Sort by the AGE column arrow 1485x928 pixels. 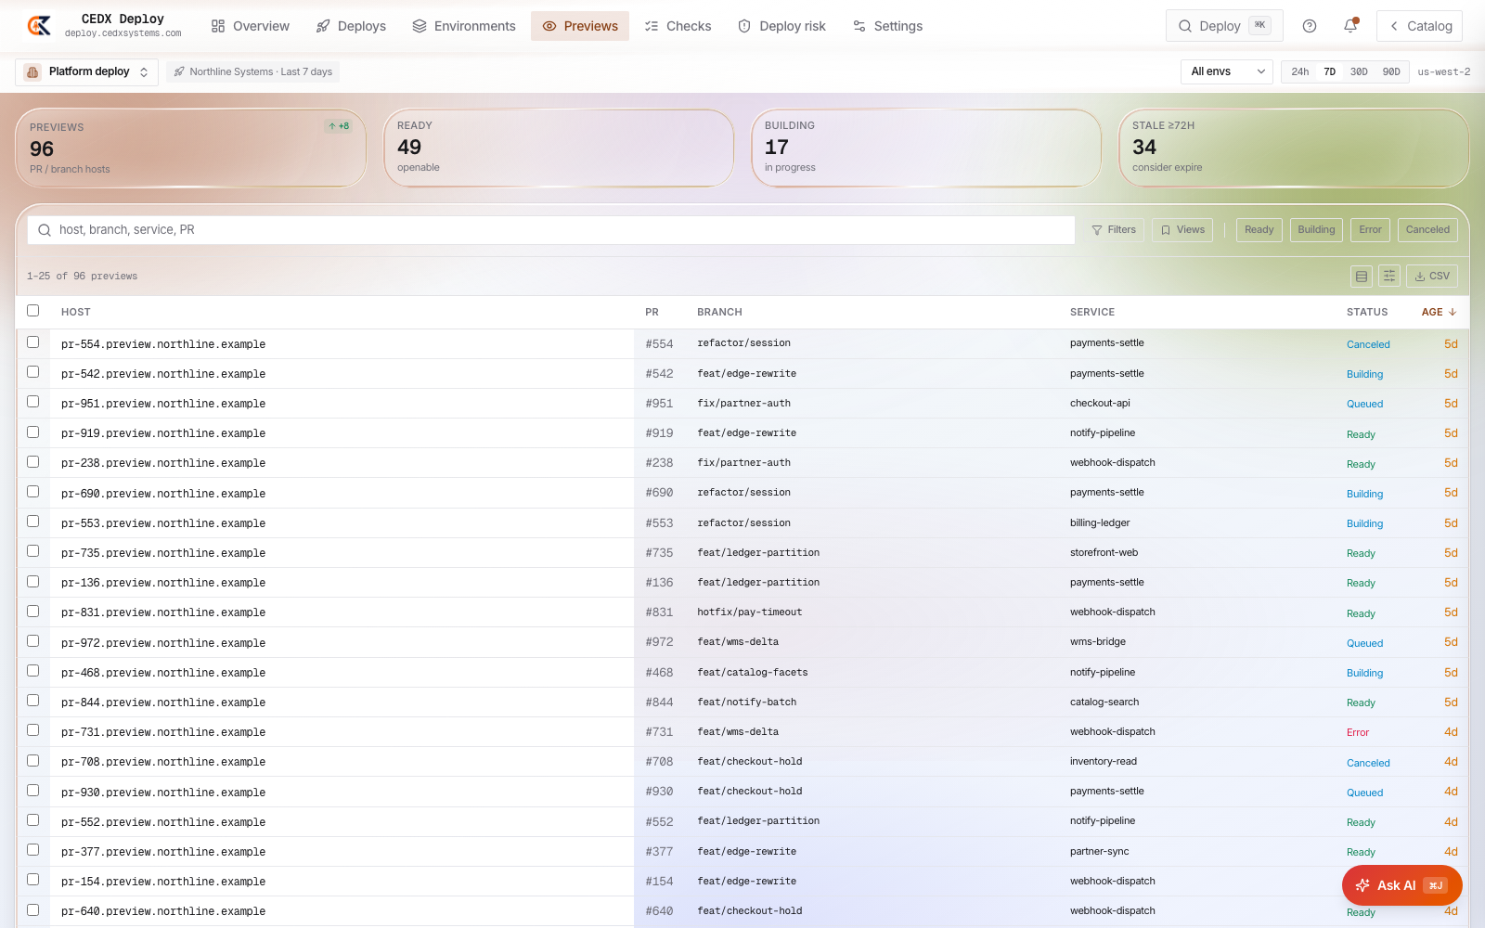click(x=1453, y=313)
